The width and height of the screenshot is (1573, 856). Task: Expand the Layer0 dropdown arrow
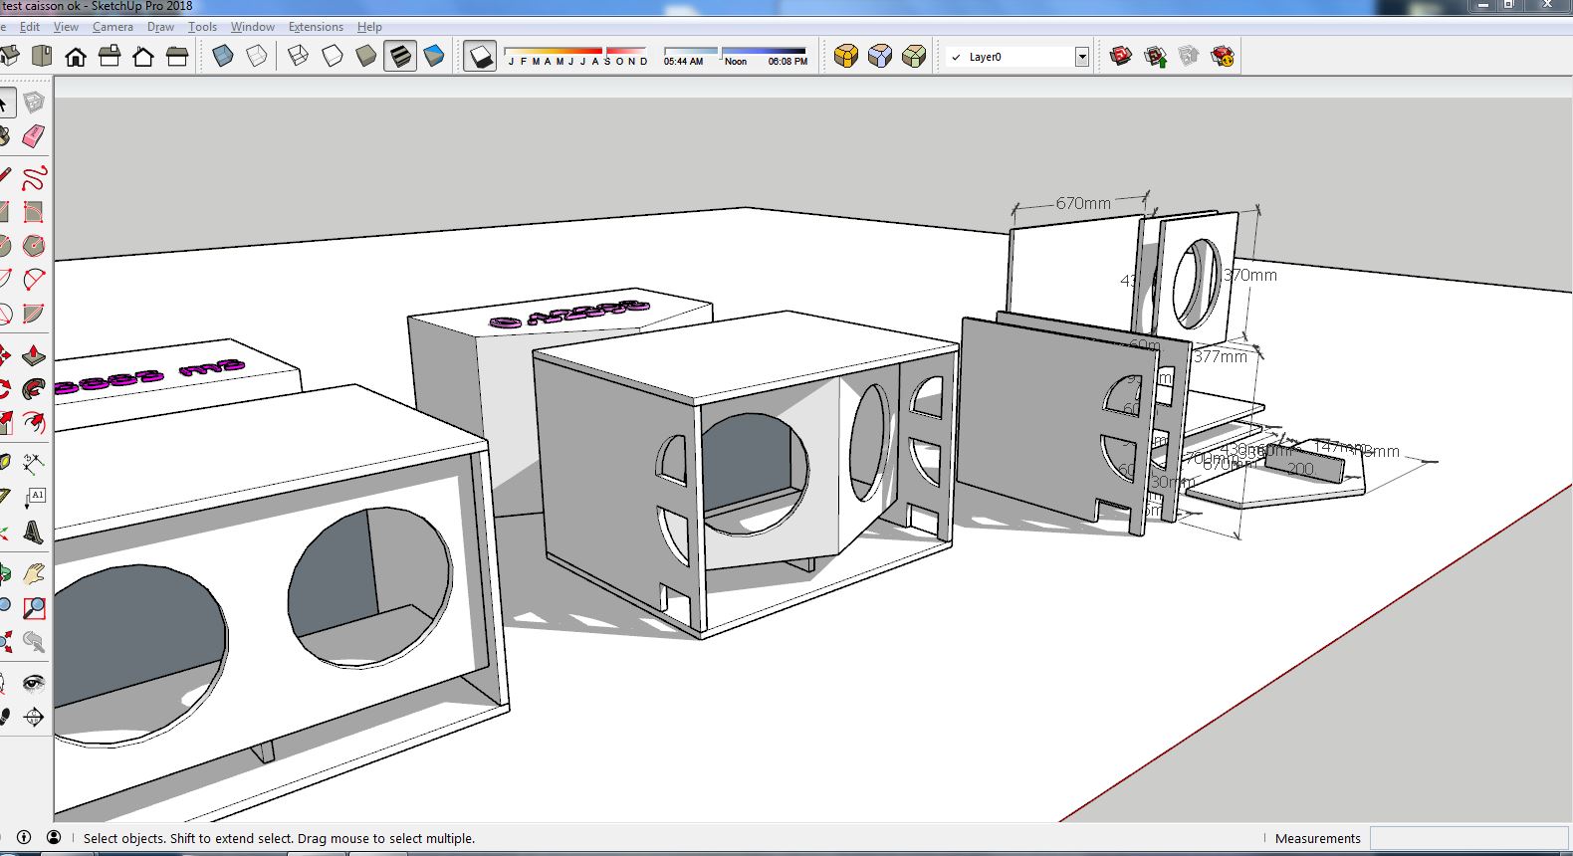(1082, 57)
